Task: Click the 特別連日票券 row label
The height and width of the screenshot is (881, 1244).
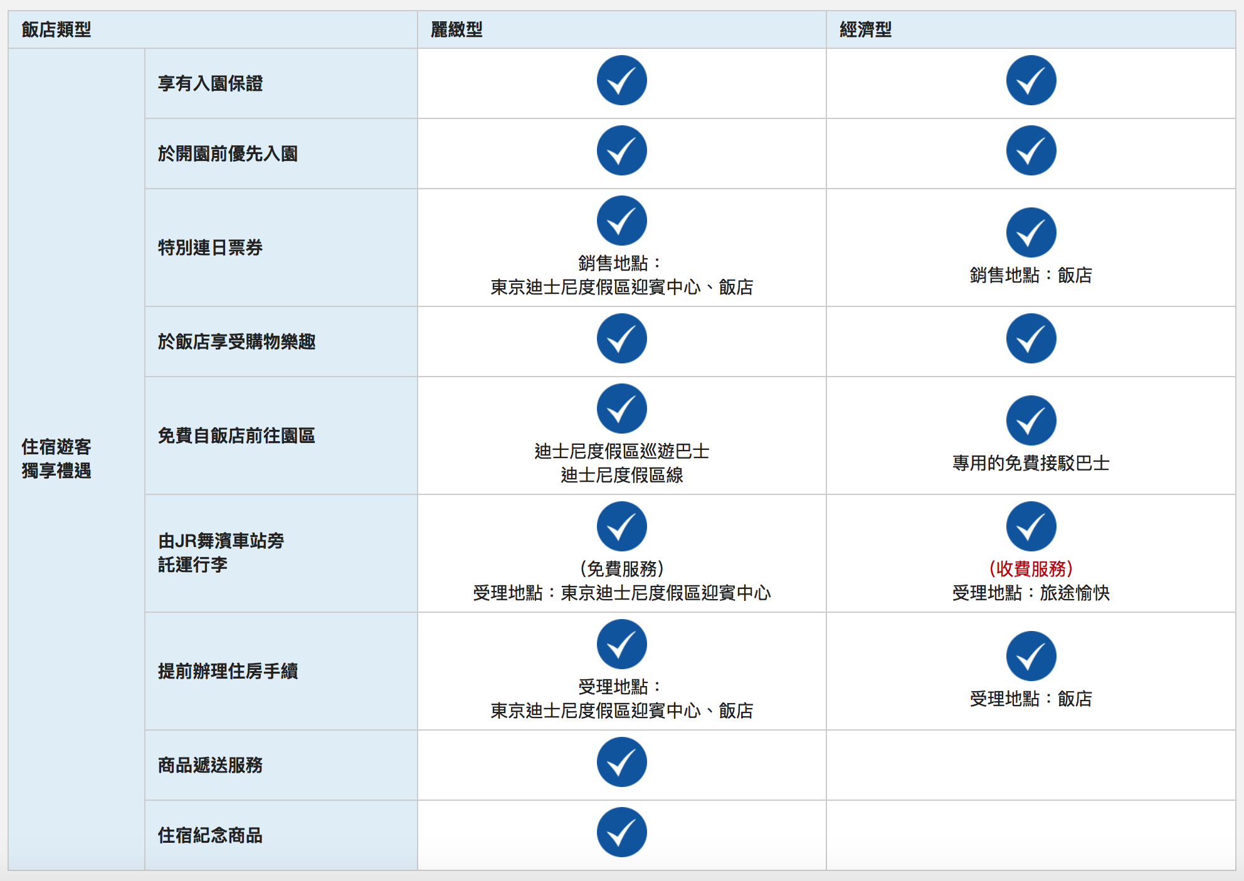Action: (210, 248)
